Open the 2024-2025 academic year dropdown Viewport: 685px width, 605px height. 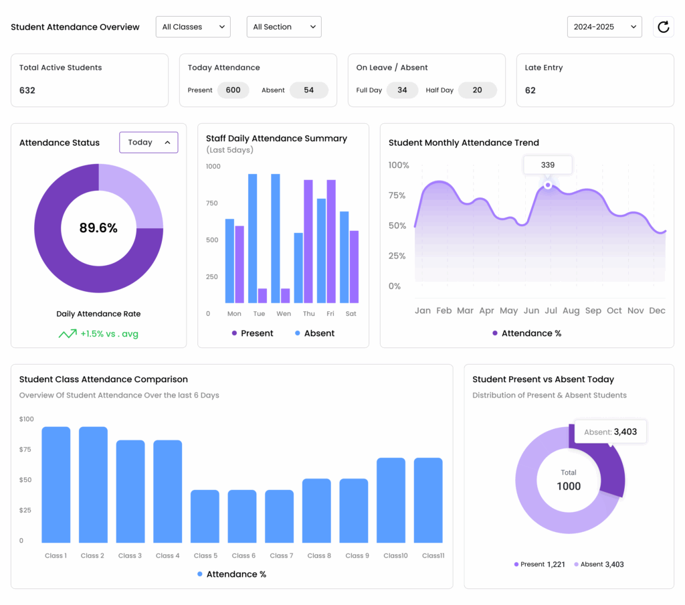click(604, 27)
